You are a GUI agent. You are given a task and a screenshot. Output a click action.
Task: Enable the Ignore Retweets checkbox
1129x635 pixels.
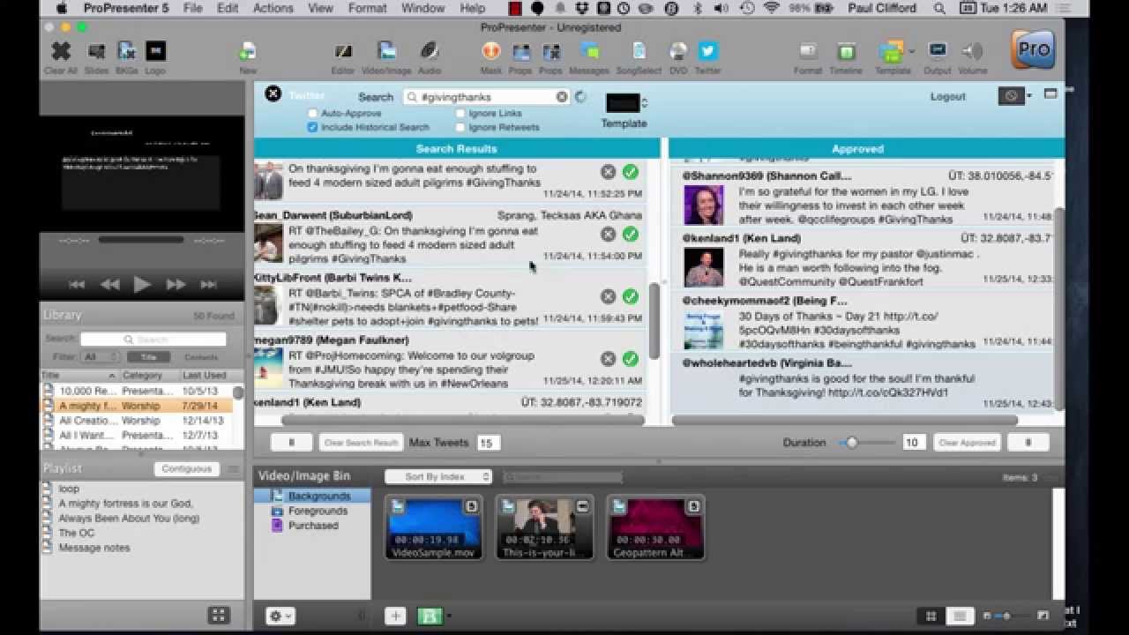click(460, 127)
